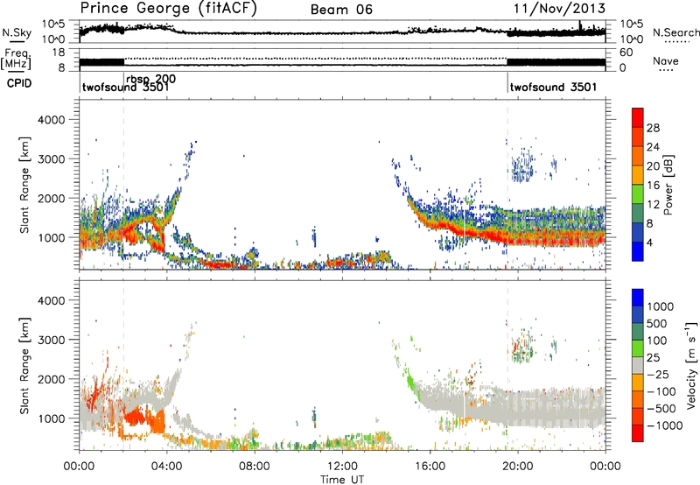The width and height of the screenshot is (700, 485).
Task: Click the '04:00' time axis tick label
Action: pyautogui.click(x=166, y=467)
